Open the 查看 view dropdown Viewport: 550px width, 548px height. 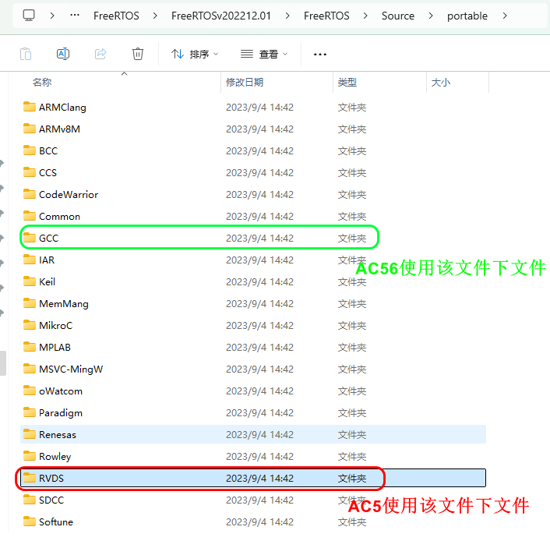[x=264, y=54]
